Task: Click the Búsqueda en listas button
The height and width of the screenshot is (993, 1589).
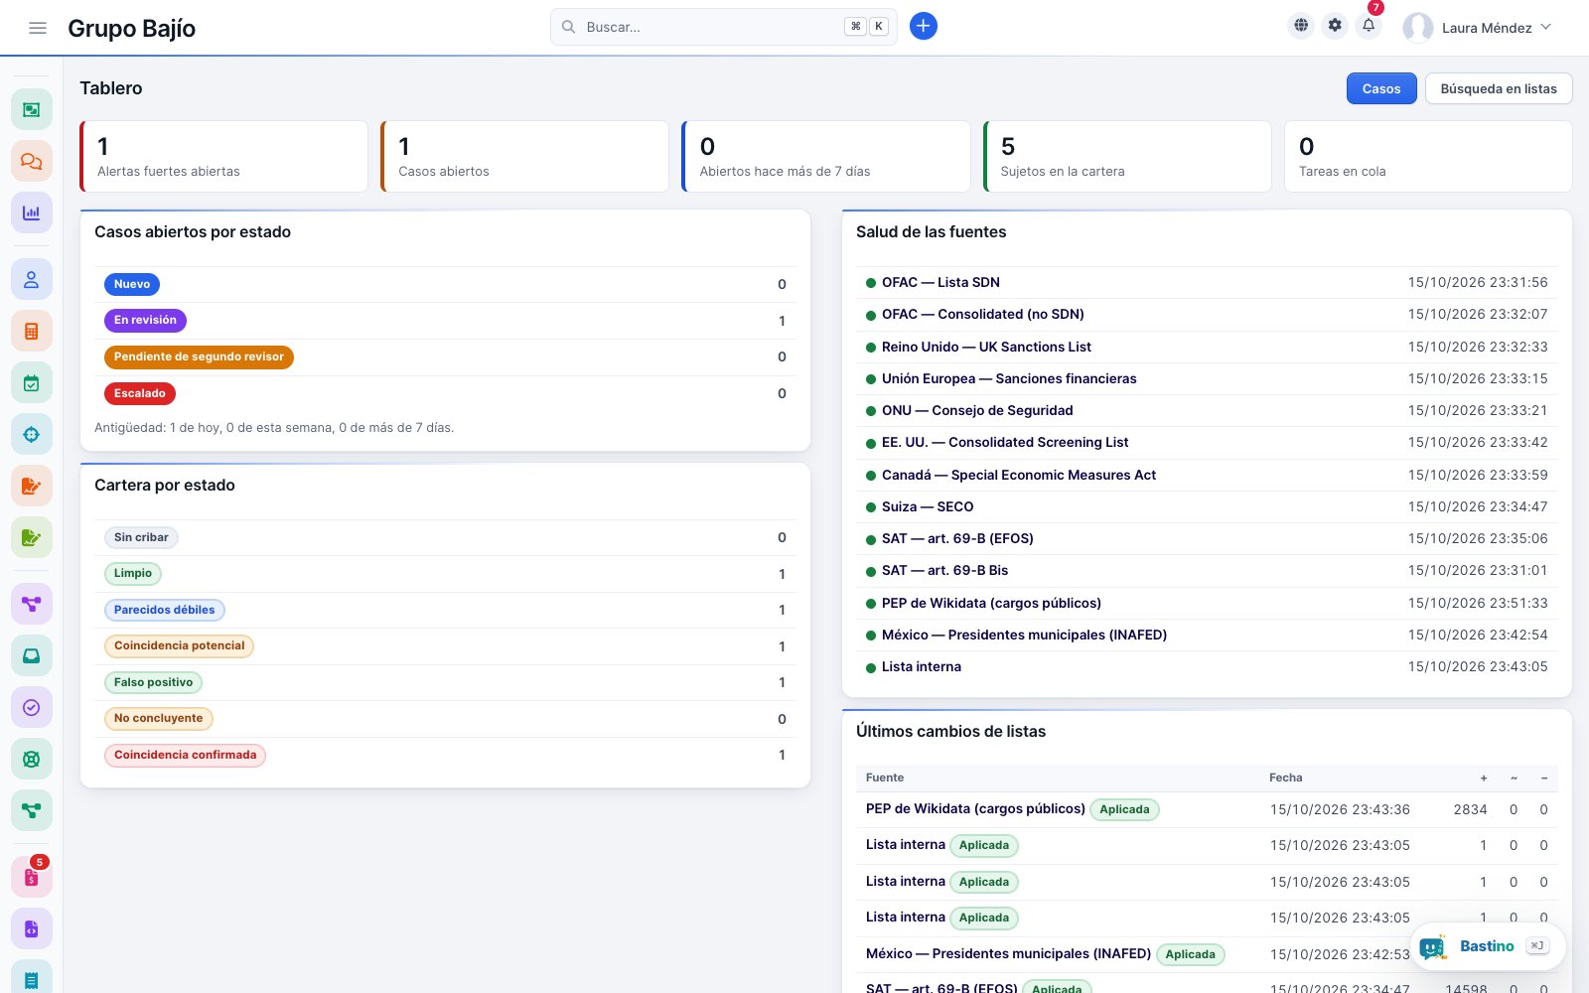Action: pos(1499,88)
